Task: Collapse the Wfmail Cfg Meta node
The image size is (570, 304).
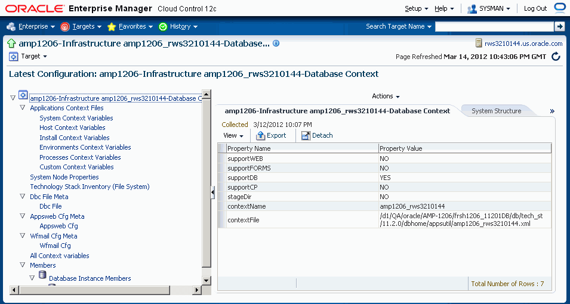Action: point(23,235)
